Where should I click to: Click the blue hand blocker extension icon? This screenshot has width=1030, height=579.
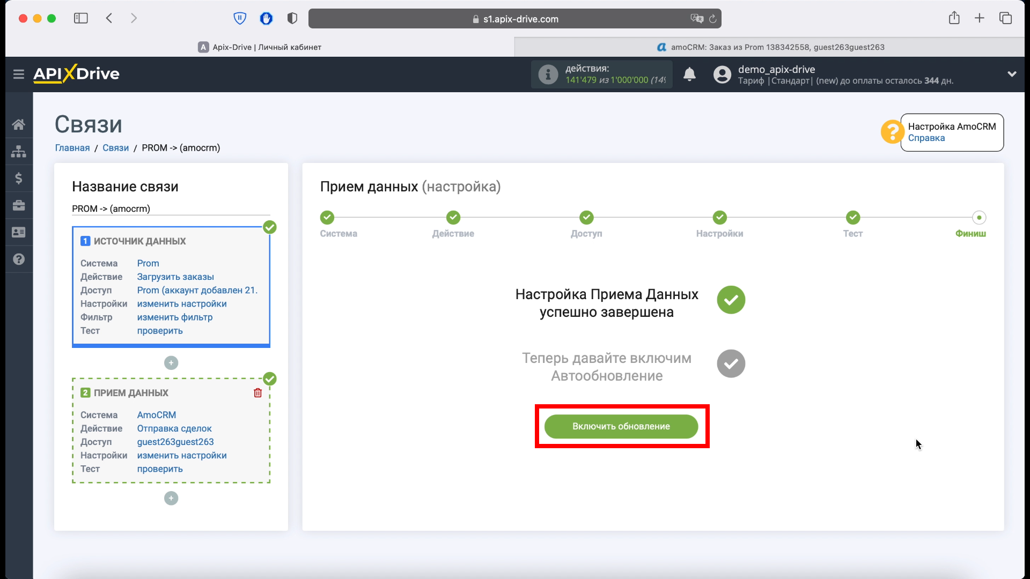click(266, 18)
